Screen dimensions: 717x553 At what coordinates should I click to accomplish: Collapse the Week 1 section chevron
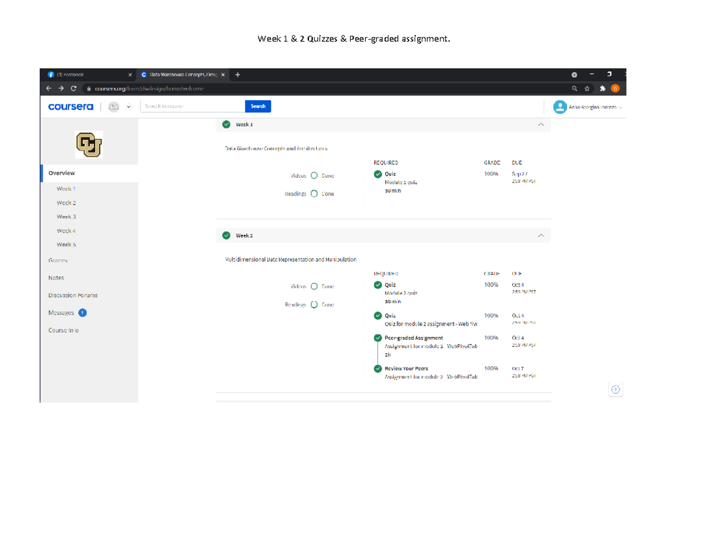541,125
